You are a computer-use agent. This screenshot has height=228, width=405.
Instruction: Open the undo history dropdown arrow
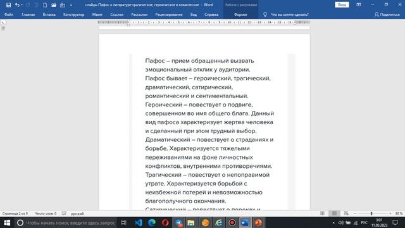pyautogui.click(x=22, y=5)
